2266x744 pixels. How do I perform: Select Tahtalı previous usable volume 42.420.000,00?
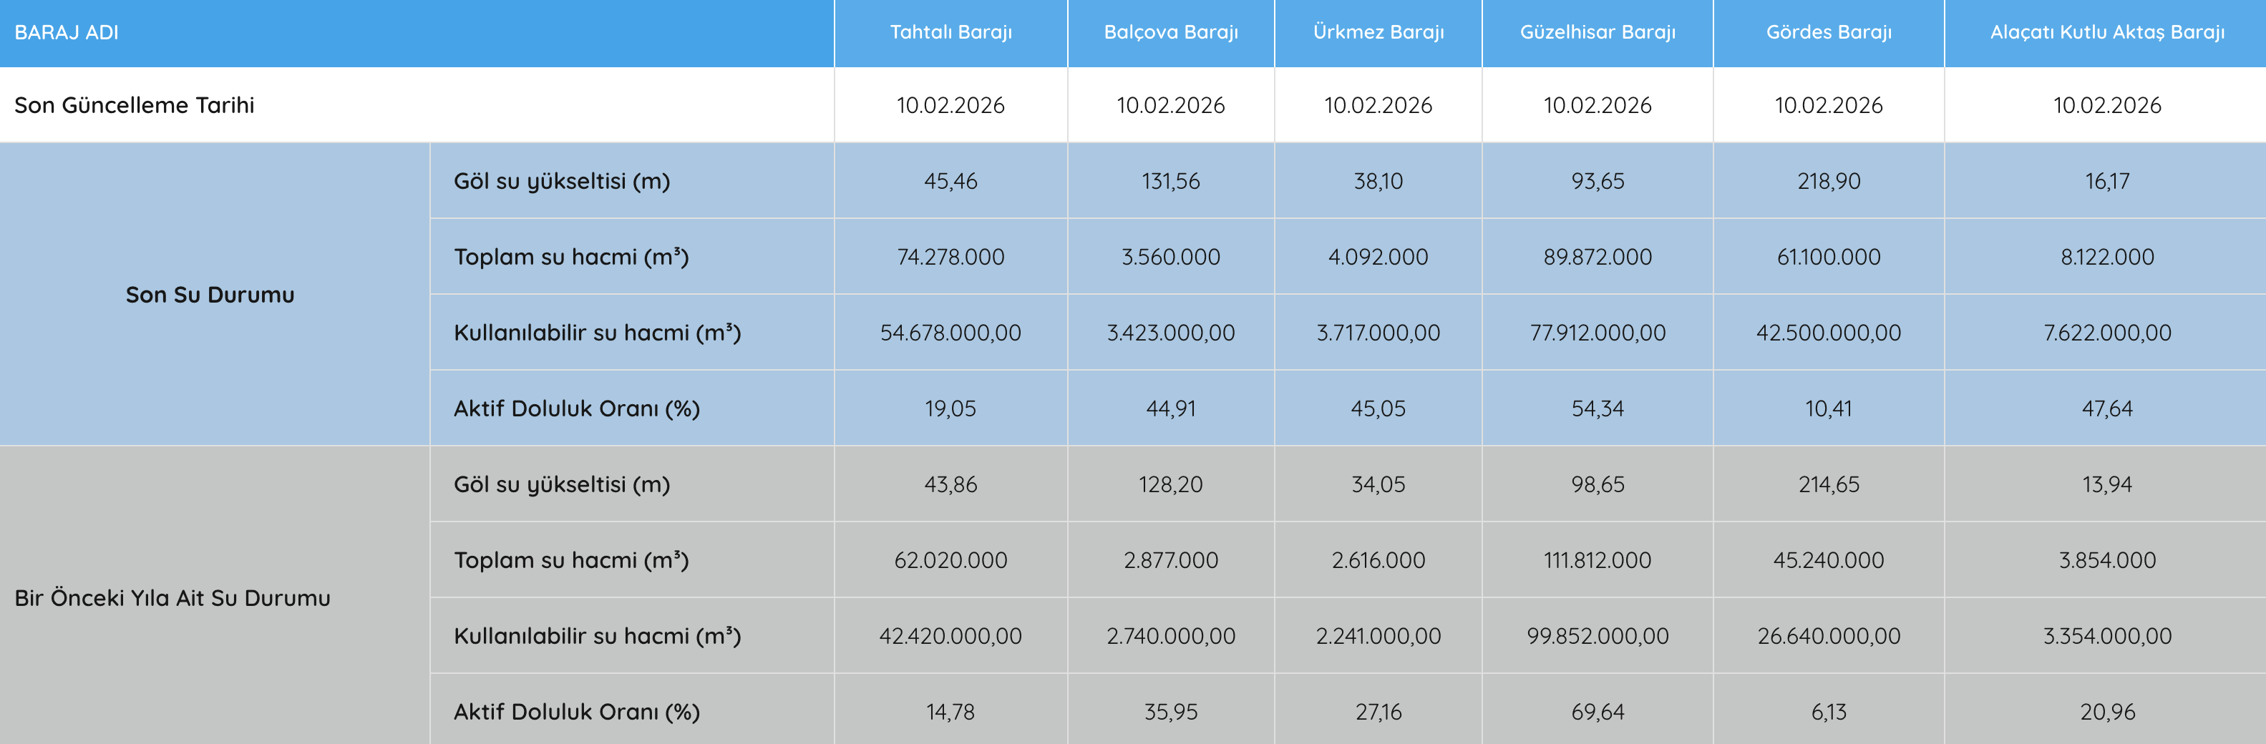pos(950,636)
